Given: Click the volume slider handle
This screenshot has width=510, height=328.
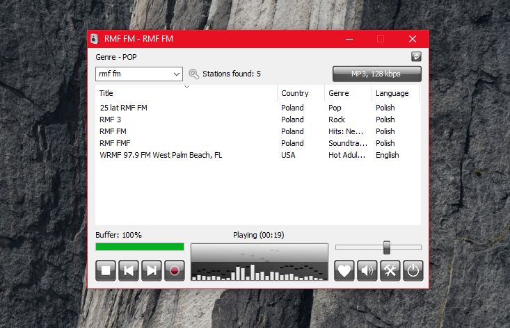Looking at the screenshot, I should point(387,247).
